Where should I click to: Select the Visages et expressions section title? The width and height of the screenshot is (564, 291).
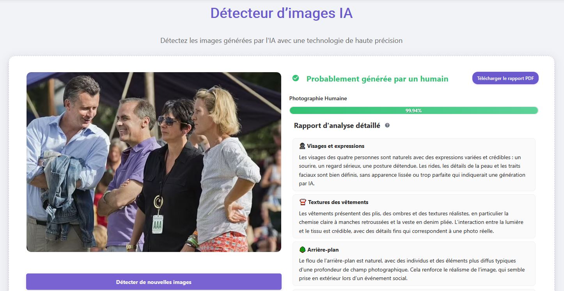pos(335,146)
